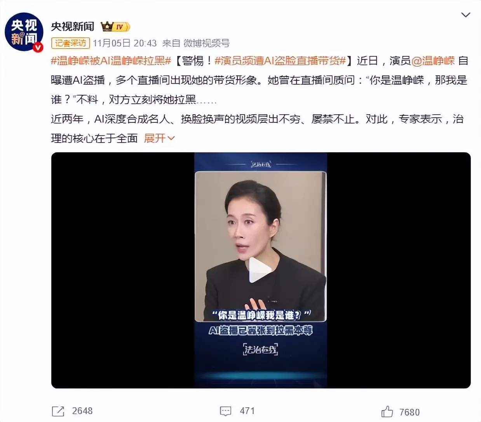Open hashtag #温峥嵘被AI温峥嵘拉黑#
This screenshot has height=422, width=481.
coord(111,61)
